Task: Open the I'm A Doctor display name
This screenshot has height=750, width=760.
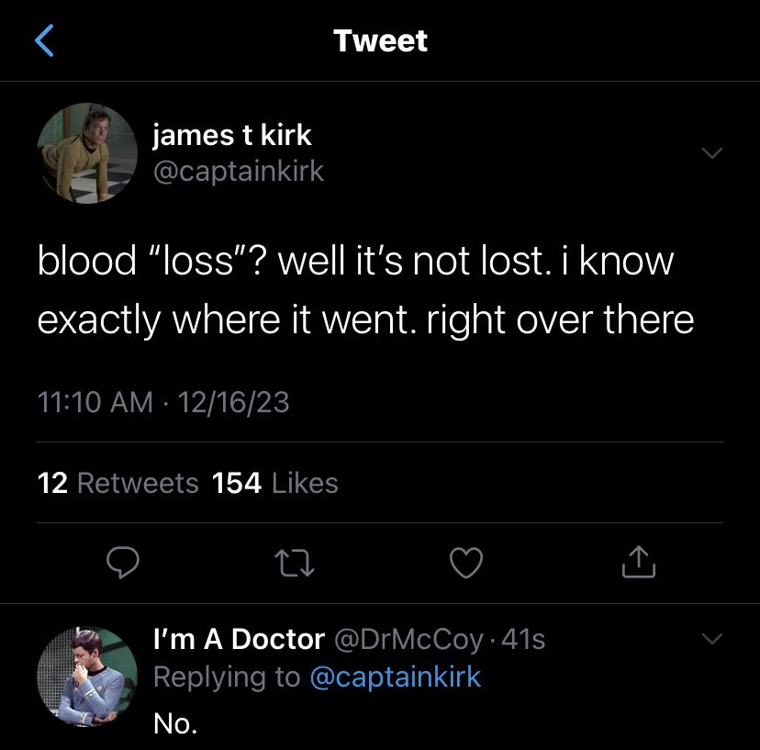Action: [x=239, y=639]
